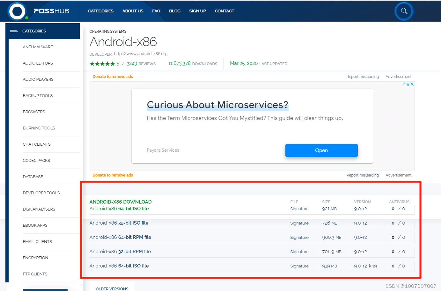This screenshot has height=291, width=441.
Task: Click the five-star rating icons
Action: coord(102,64)
